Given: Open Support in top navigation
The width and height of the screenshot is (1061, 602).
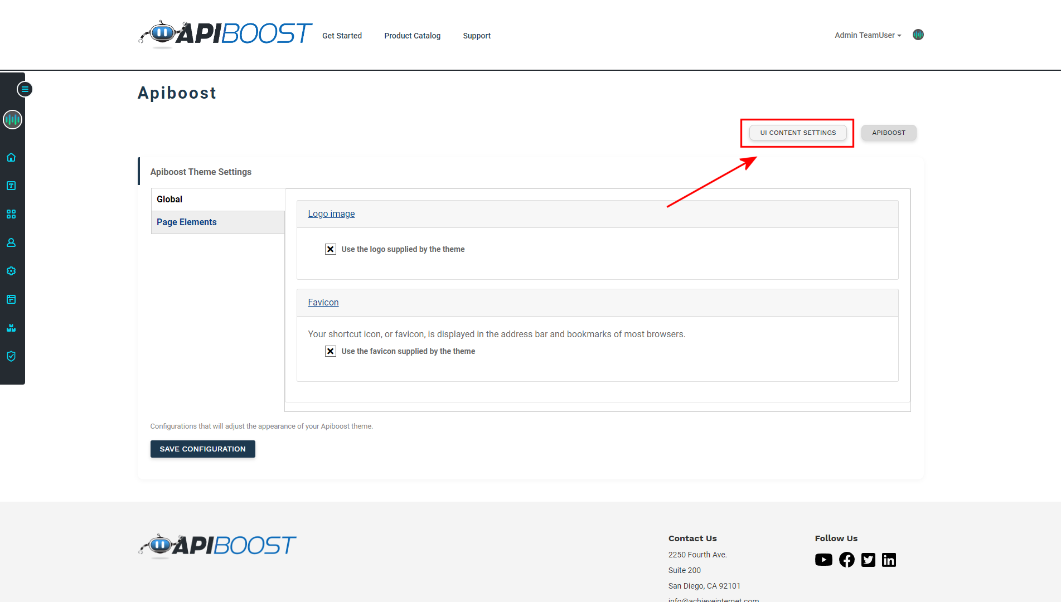Looking at the screenshot, I should pyautogui.click(x=477, y=36).
